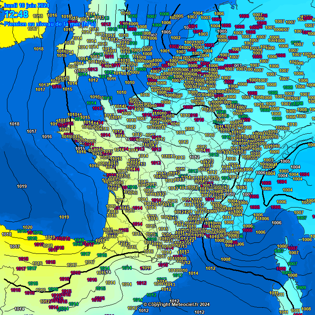This screenshot has width=315, height=315.
Task: Select the white 1016 isobar label west of Brittany
Action: point(47,137)
